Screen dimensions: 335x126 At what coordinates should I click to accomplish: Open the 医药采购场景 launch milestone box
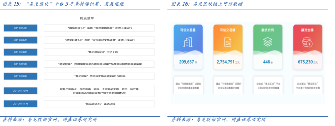click(x=99, y=28)
